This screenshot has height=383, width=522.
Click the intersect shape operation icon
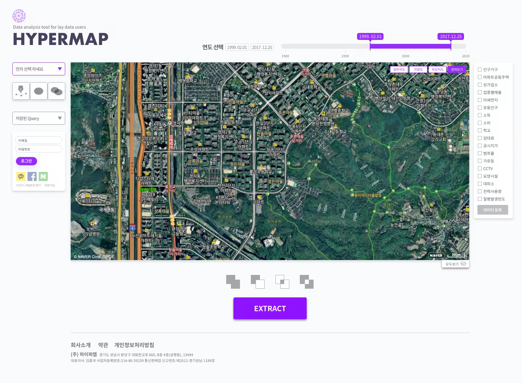[282, 282]
